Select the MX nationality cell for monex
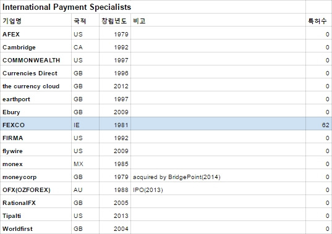This screenshot has width=332, height=234. click(x=85, y=164)
